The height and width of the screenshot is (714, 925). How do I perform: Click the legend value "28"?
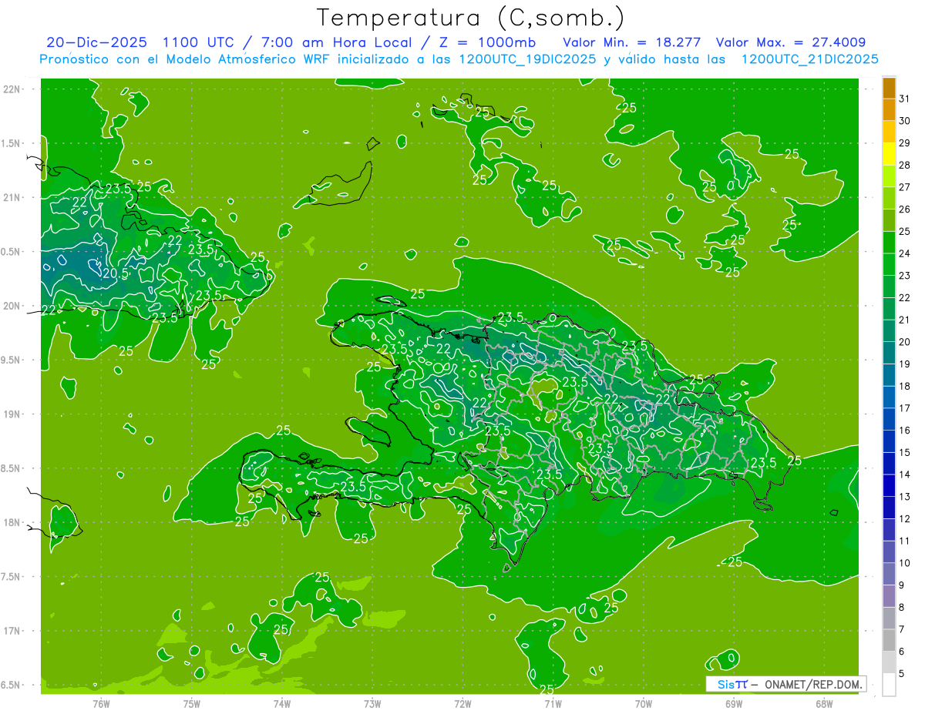tap(905, 165)
